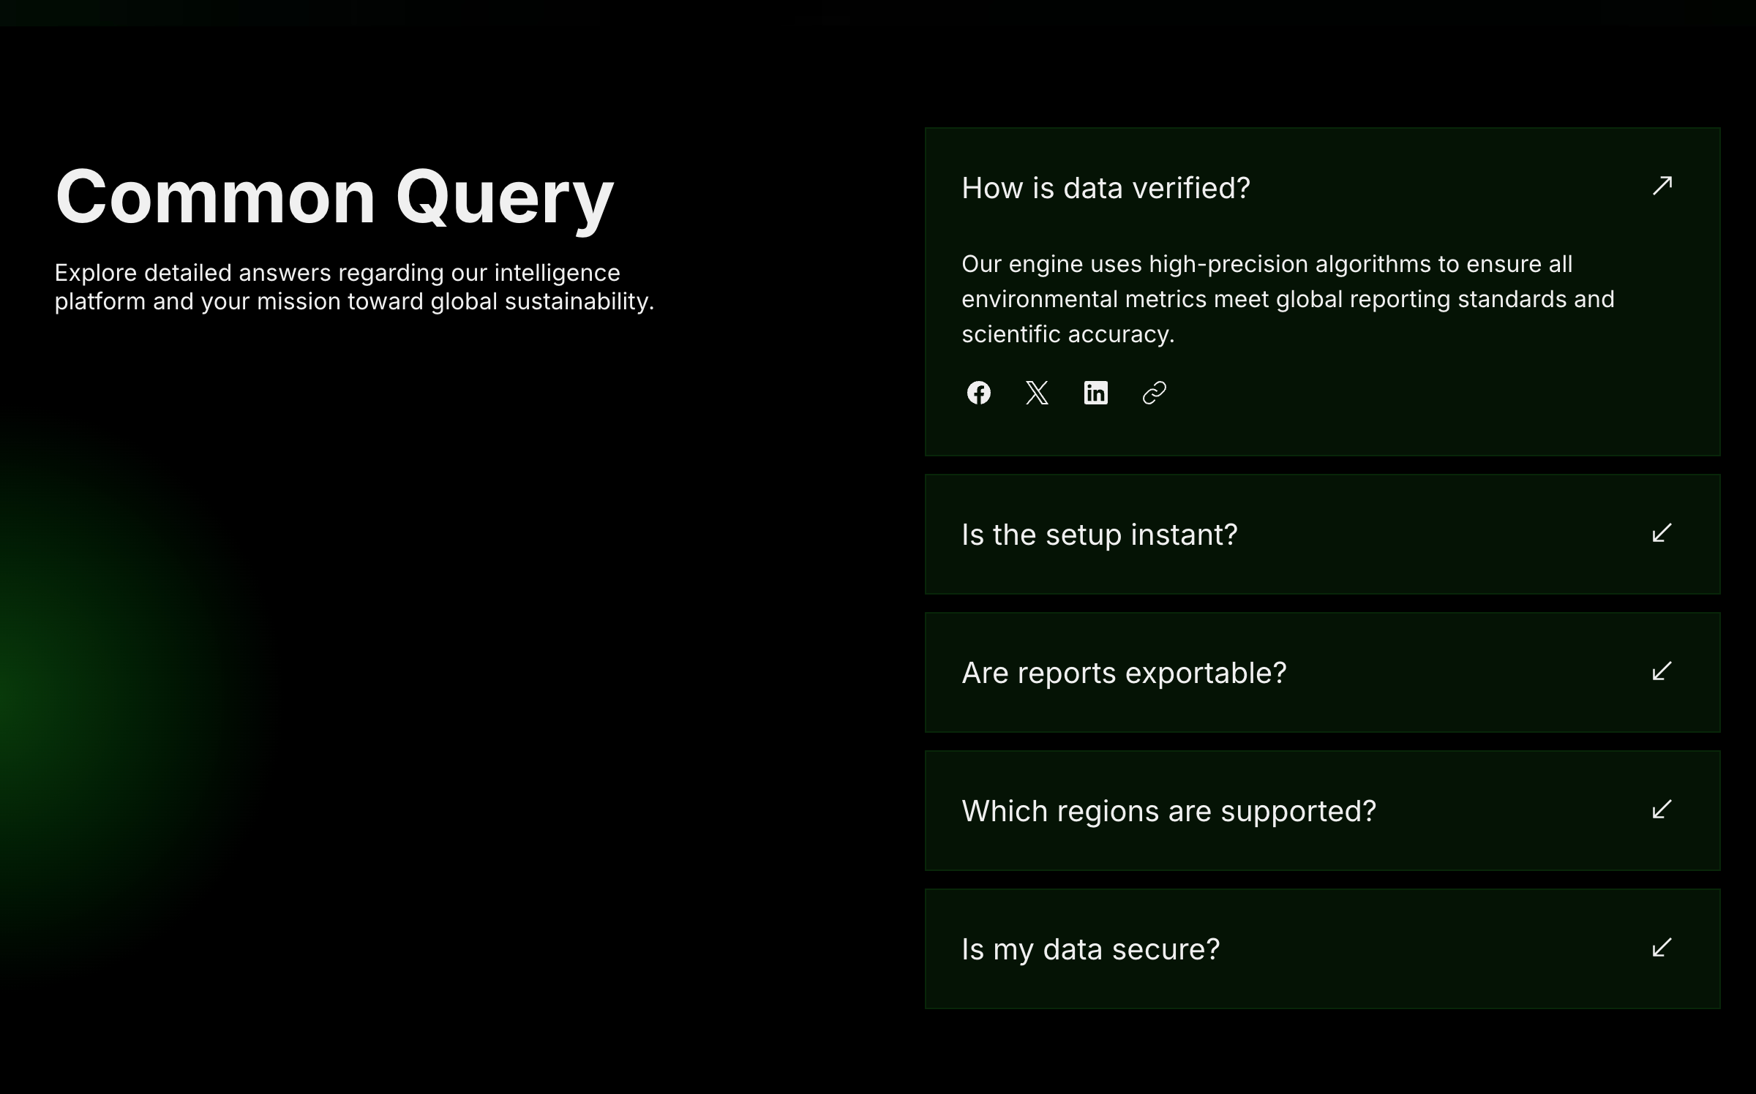Click the "Explore detailed answers" description text

[354, 287]
